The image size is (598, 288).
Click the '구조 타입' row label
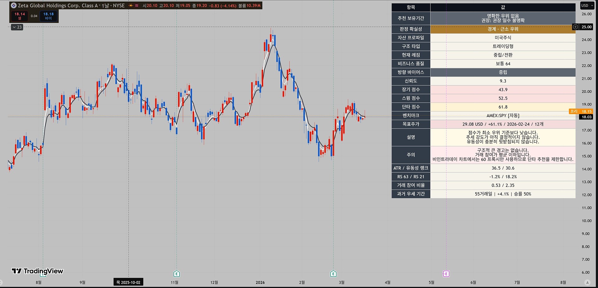411,46
